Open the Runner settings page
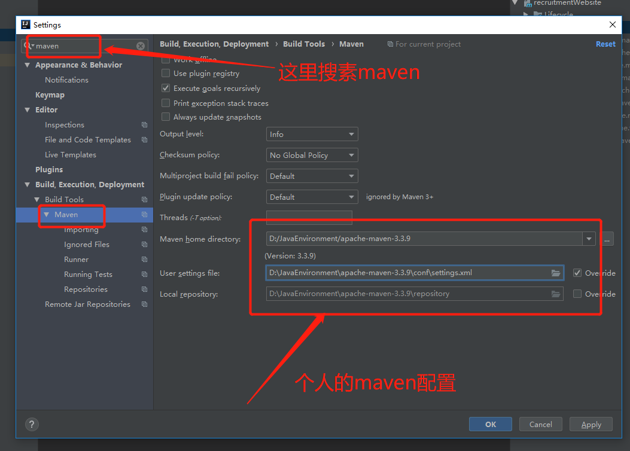 (77, 260)
